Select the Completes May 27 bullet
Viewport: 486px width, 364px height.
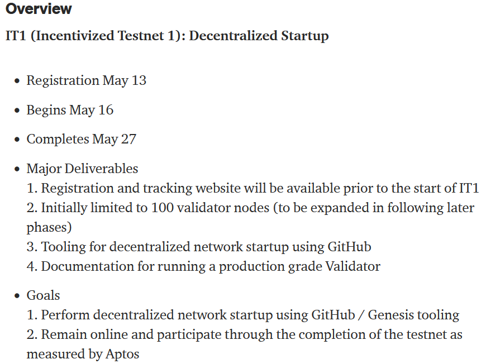81,139
